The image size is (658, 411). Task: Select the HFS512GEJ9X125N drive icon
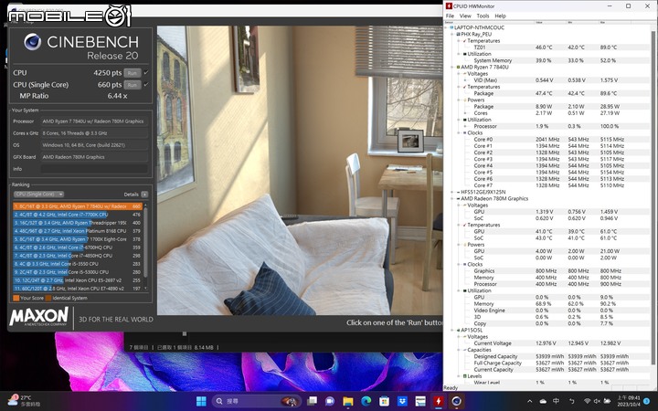[x=458, y=192]
